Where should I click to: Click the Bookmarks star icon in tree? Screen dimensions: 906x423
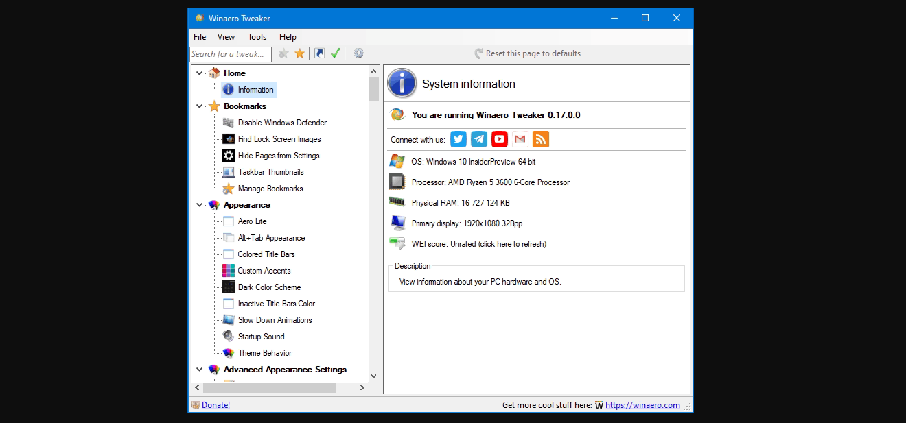pyautogui.click(x=214, y=106)
